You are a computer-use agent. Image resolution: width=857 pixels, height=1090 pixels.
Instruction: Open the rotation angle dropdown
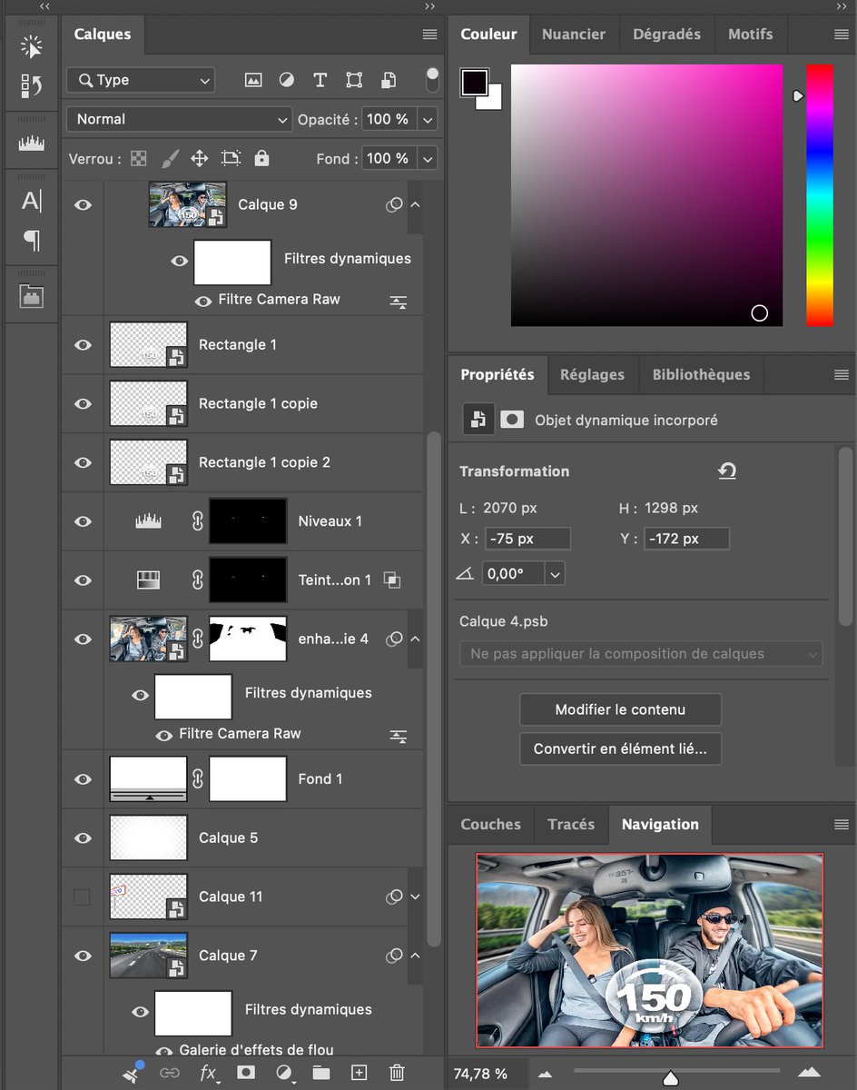click(x=555, y=573)
